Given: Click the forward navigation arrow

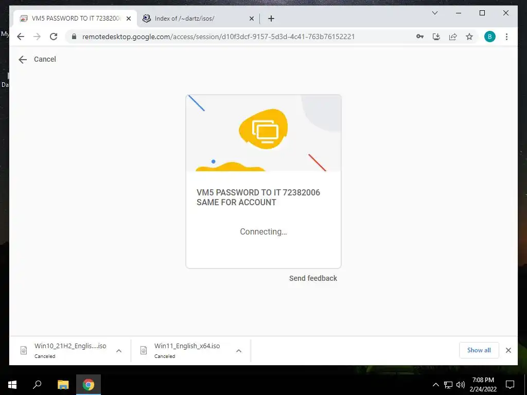Looking at the screenshot, I should [37, 37].
